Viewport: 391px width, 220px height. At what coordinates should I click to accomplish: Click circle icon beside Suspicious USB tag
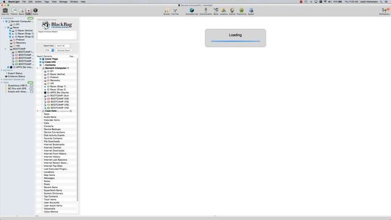point(31,86)
